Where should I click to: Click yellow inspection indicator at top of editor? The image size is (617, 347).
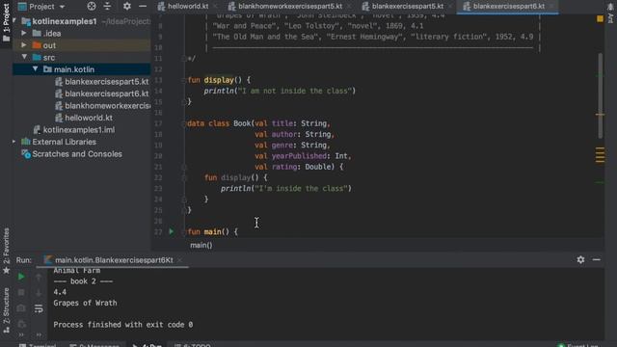point(600,18)
